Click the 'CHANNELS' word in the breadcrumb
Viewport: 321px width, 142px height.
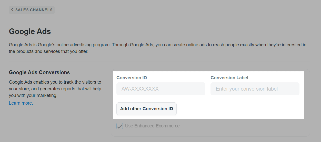coord(41,10)
